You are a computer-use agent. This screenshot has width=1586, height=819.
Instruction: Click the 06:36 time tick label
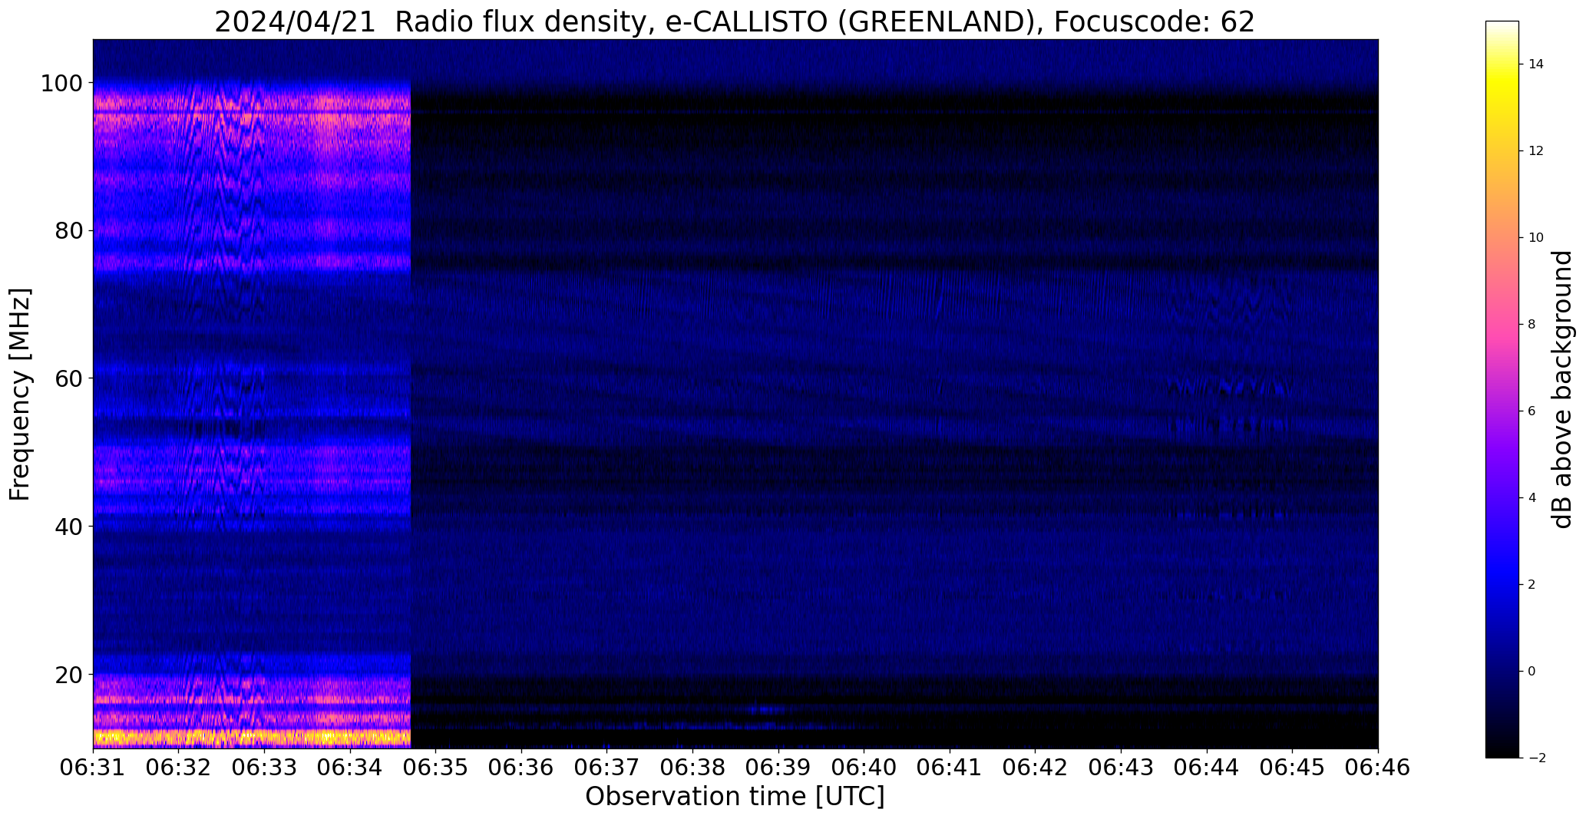pos(521,768)
